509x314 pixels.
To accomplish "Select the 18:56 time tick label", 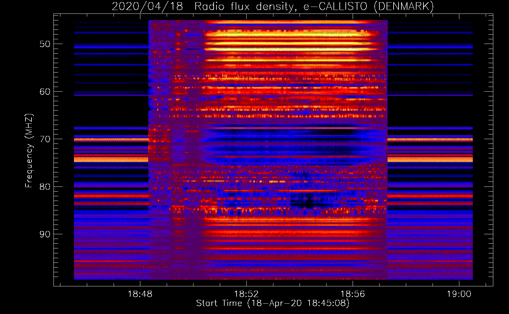I will point(353,294).
